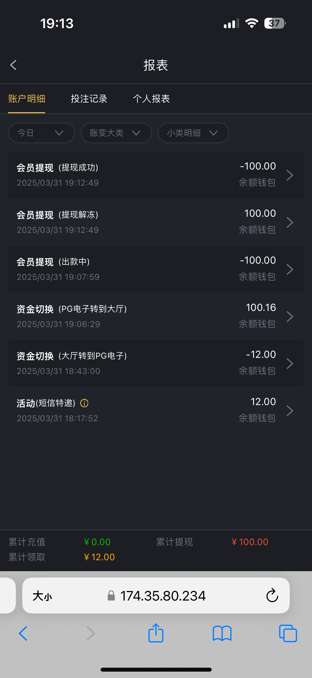Tap the back arrow beside 报表 title
This screenshot has width=312, height=678.
(x=13, y=65)
